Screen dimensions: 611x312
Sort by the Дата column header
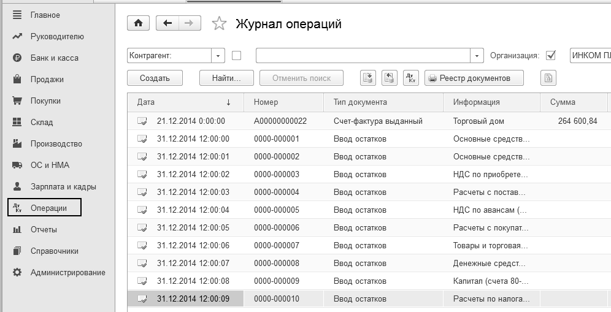pyautogui.click(x=184, y=102)
